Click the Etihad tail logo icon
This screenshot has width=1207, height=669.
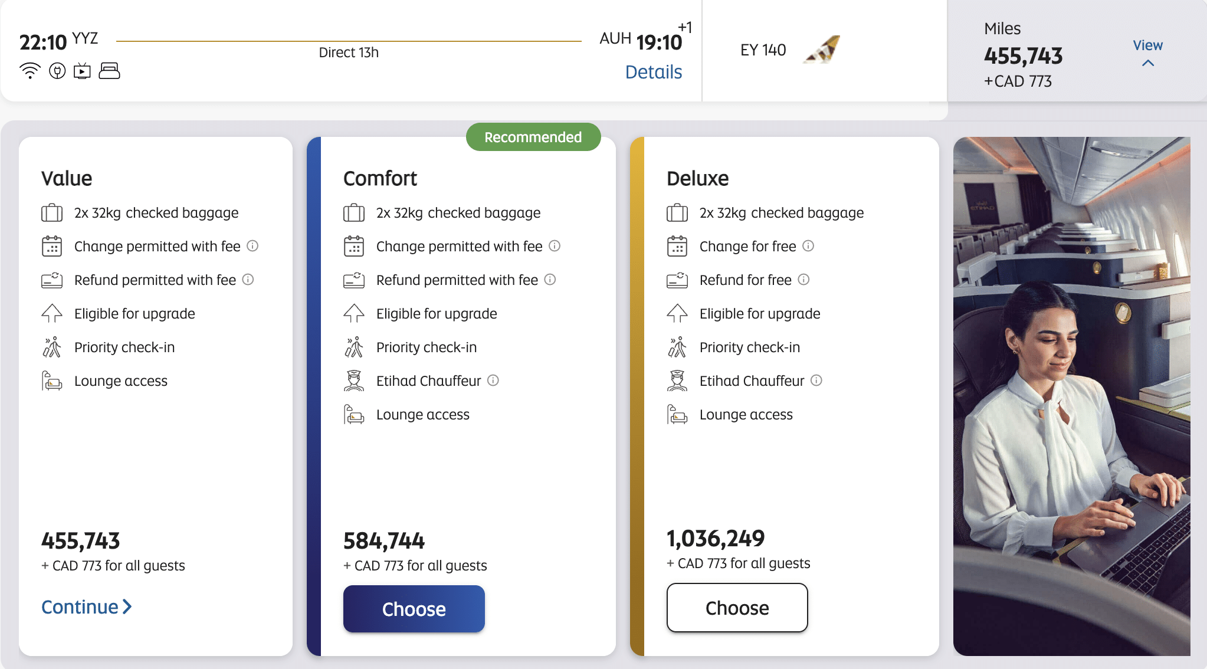tap(822, 50)
